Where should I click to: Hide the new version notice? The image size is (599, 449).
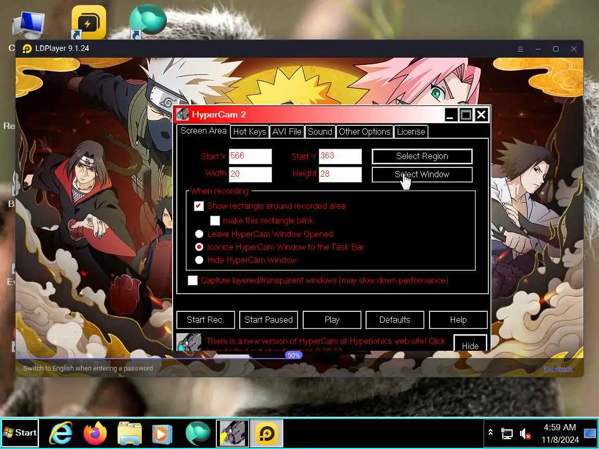[x=470, y=343]
